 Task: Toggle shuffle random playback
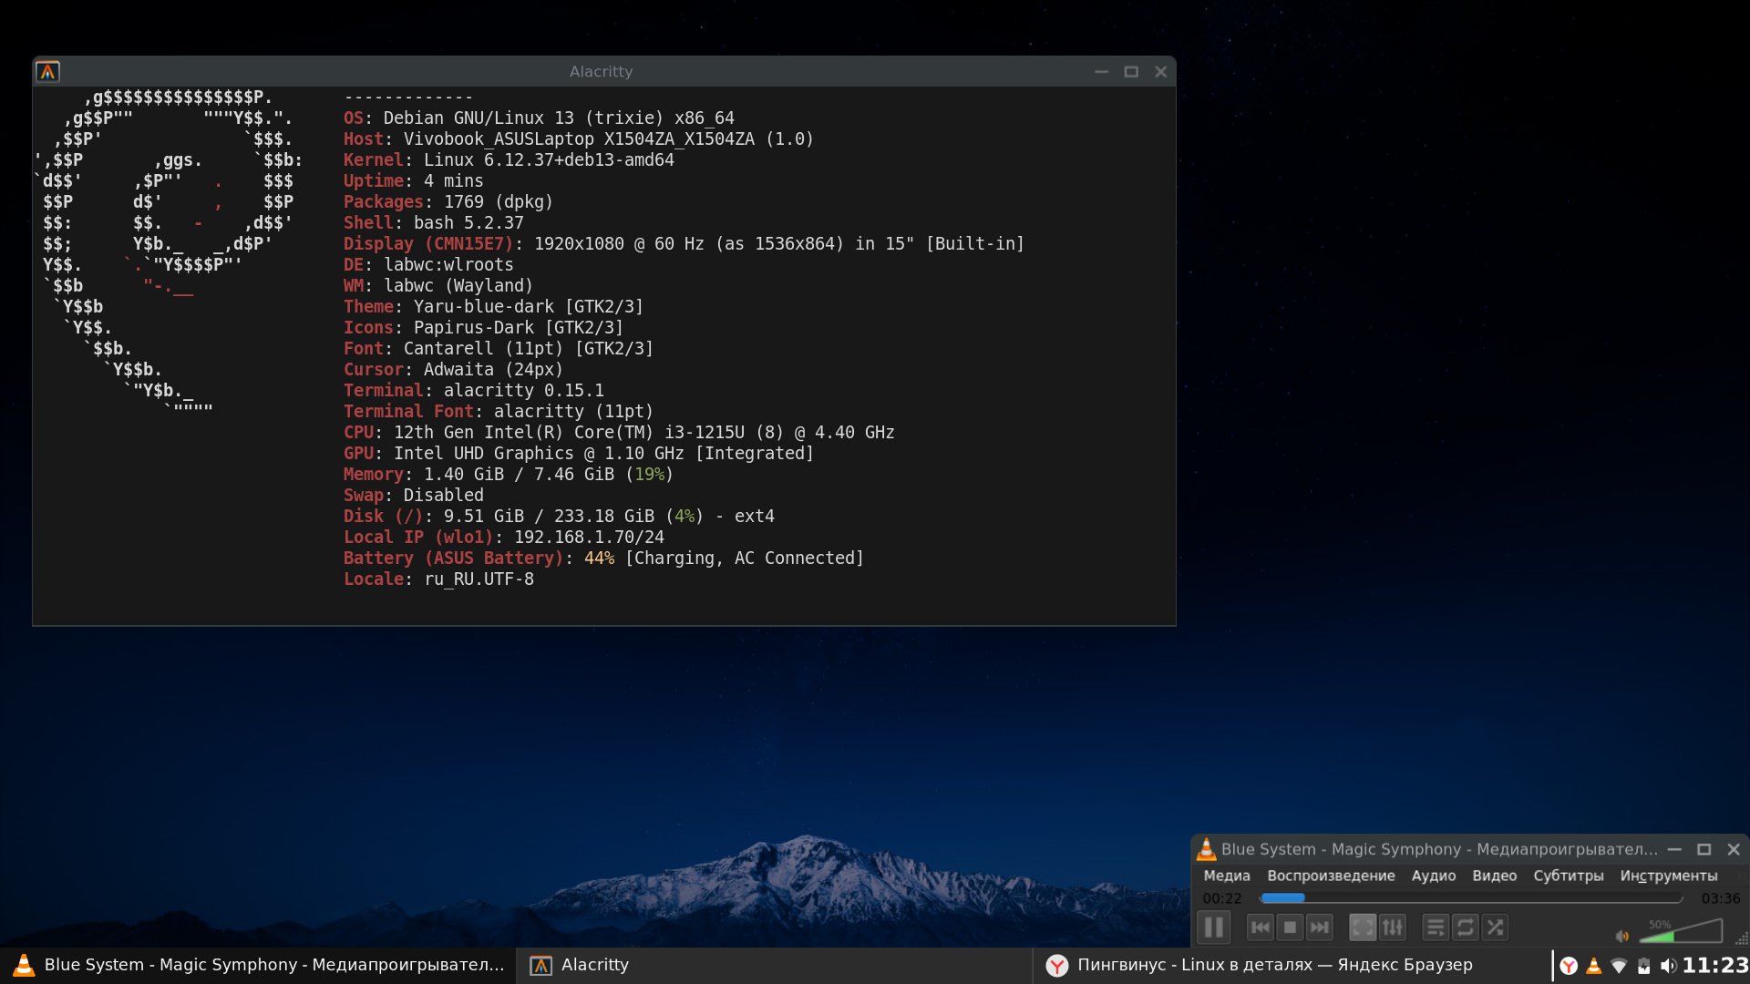pyautogui.click(x=1495, y=928)
